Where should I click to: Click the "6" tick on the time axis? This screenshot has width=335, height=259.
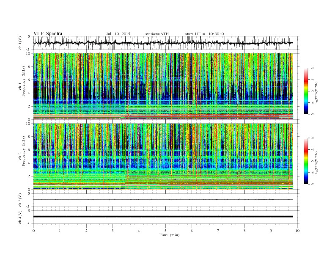tap(192, 231)
